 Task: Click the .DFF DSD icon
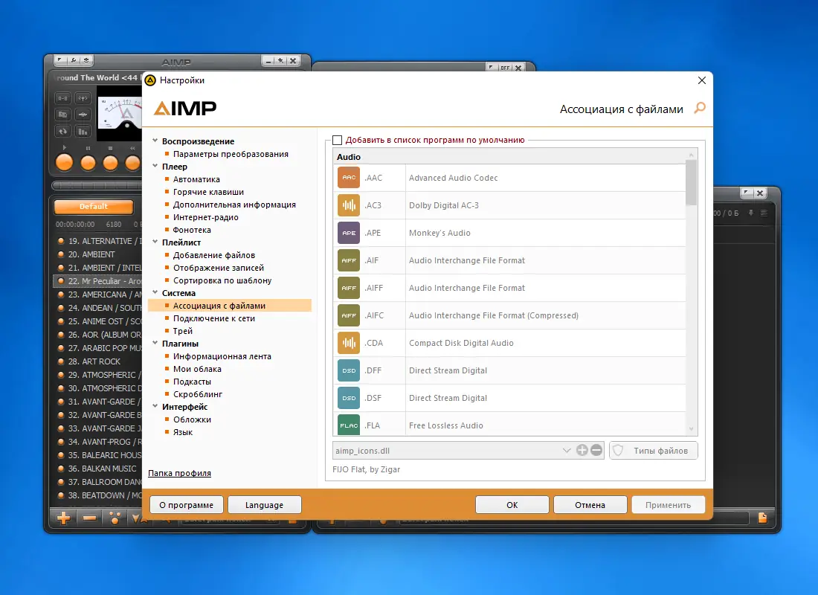349,370
